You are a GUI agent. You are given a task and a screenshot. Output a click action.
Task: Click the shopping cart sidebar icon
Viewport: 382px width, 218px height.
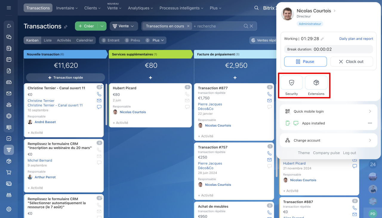[x=9, y=172]
